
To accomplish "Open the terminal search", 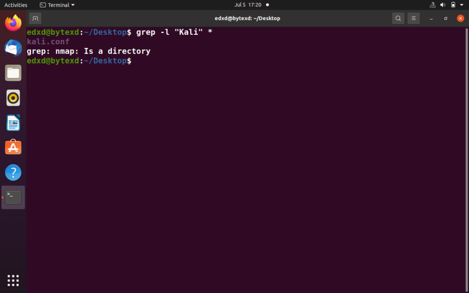I will [398, 18].
